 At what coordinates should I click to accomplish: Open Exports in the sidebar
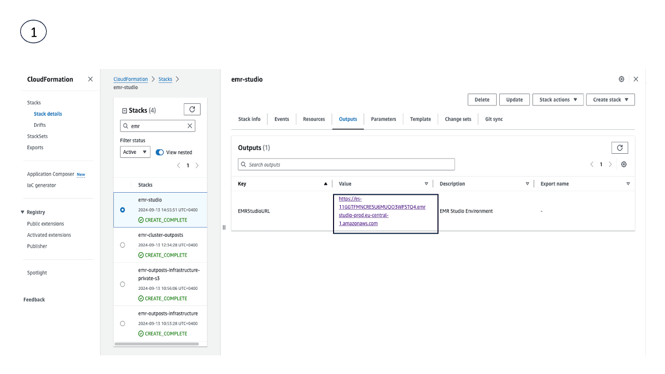(35, 148)
